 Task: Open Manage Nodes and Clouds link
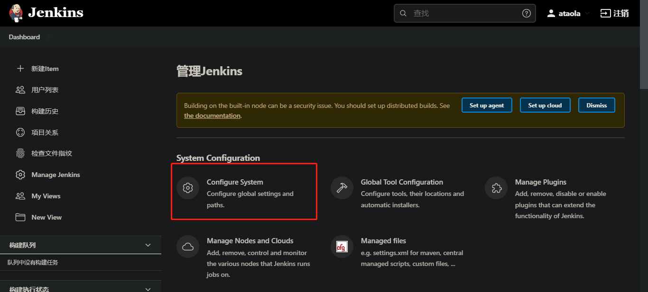250,241
